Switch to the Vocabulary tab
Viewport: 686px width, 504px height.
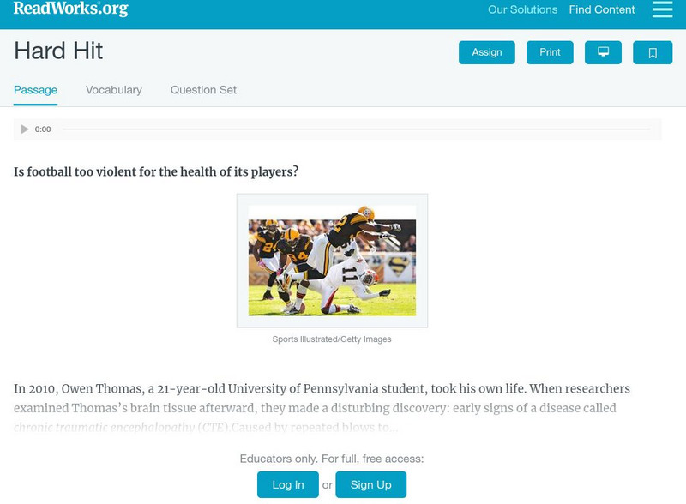click(114, 90)
